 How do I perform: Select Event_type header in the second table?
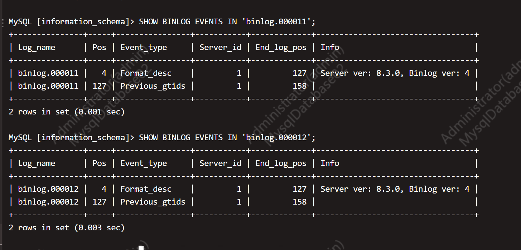[x=144, y=163]
